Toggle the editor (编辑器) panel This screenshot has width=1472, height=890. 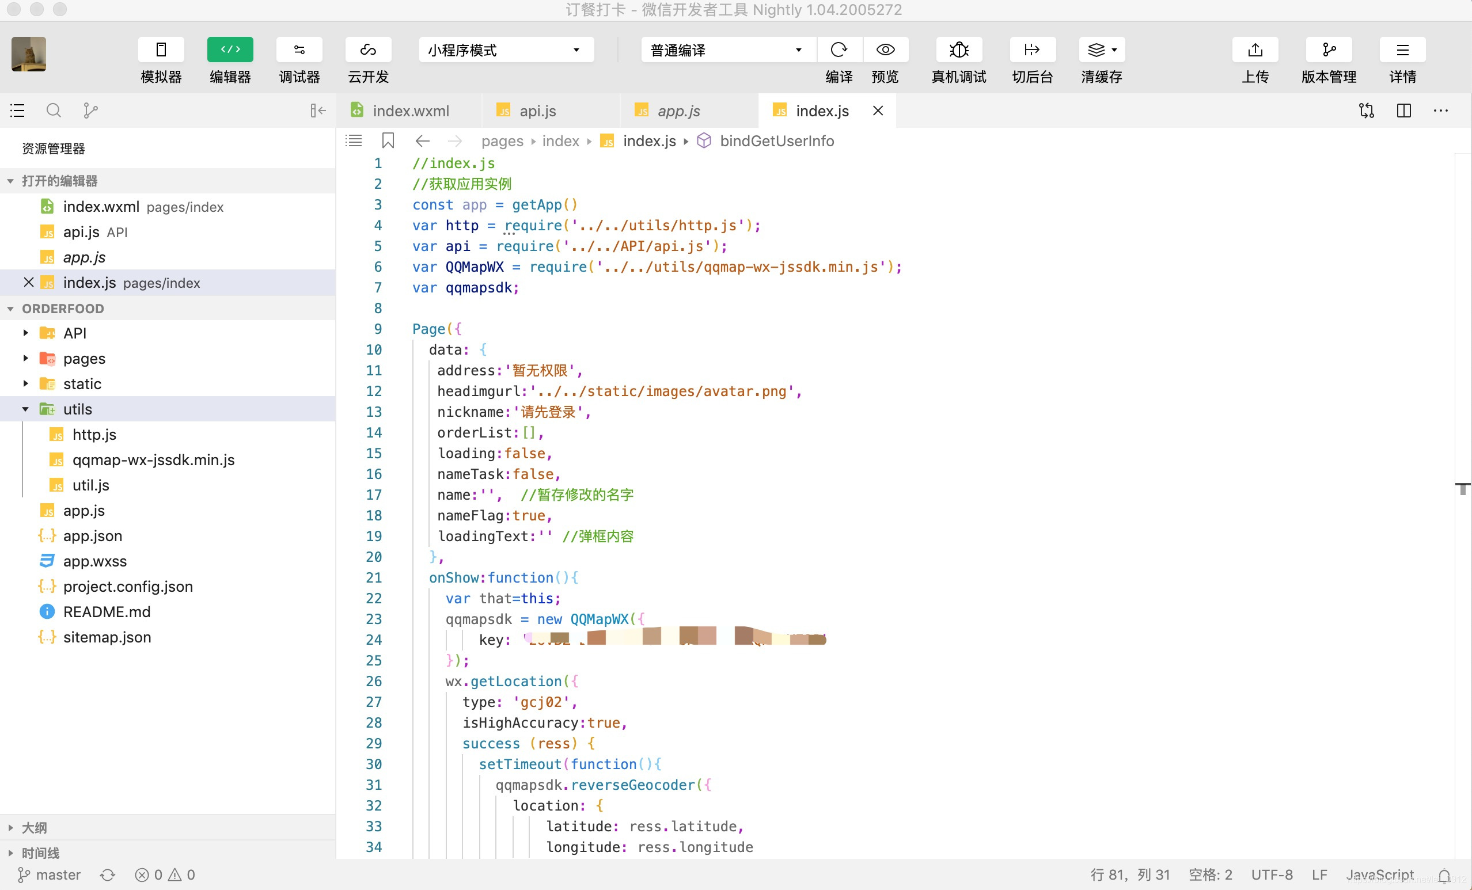(x=230, y=50)
